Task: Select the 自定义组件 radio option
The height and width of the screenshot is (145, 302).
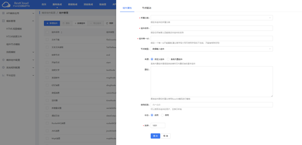Action: pyautogui.click(x=152, y=59)
